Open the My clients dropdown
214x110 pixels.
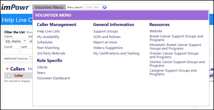coord(16,41)
